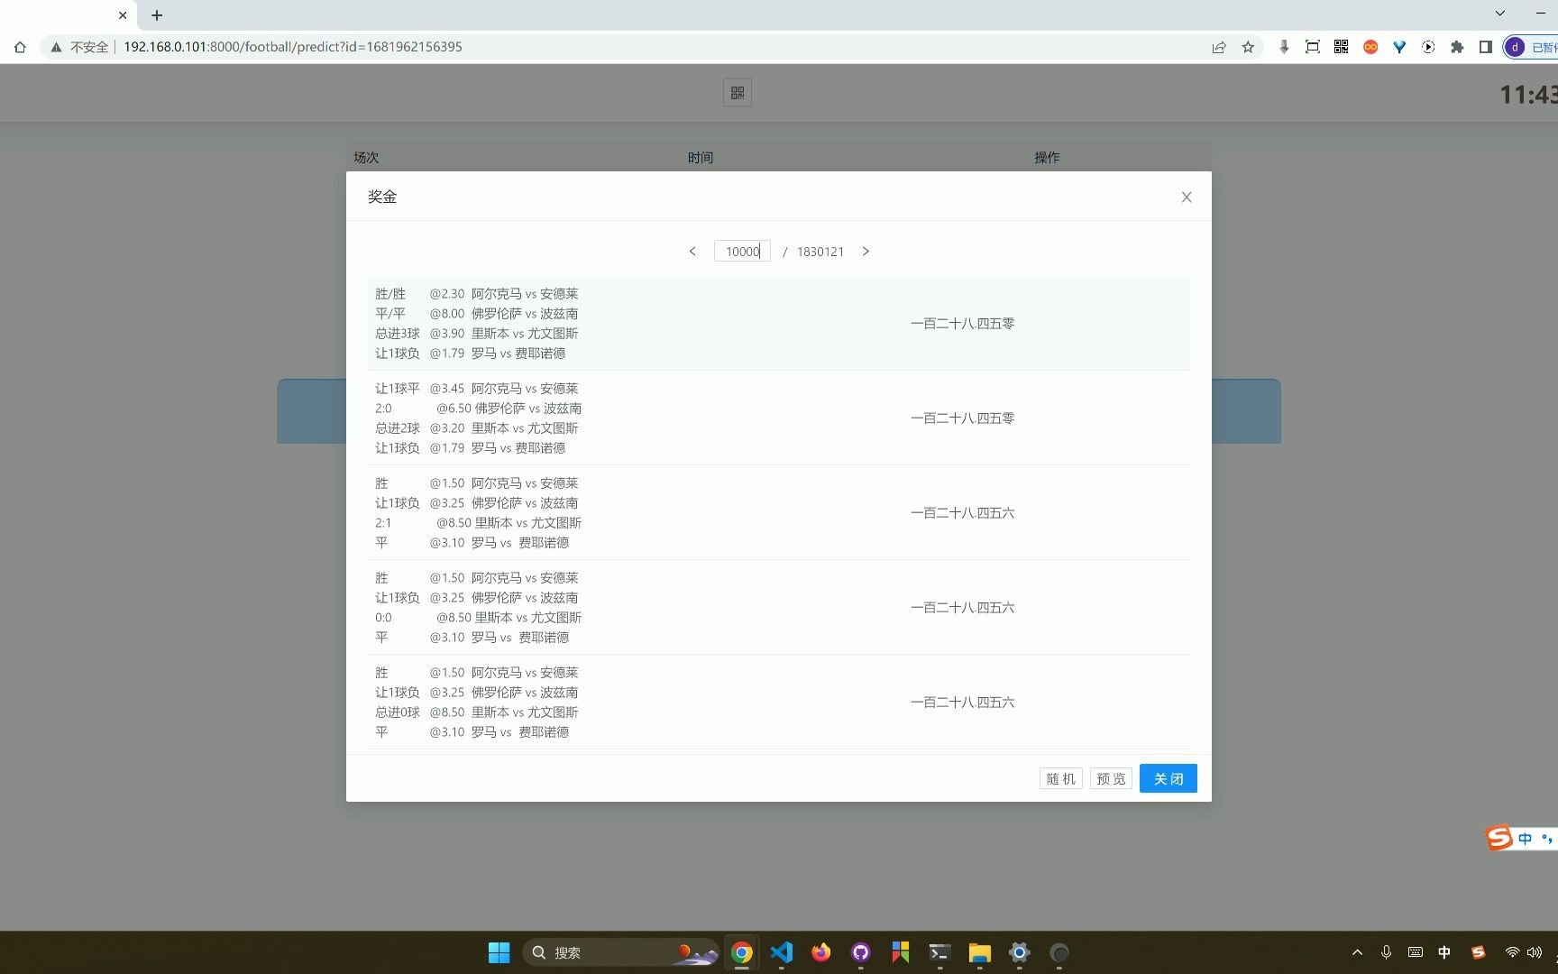Open Visual Studio Code from the taskbar
1558x974 pixels.
782,952
